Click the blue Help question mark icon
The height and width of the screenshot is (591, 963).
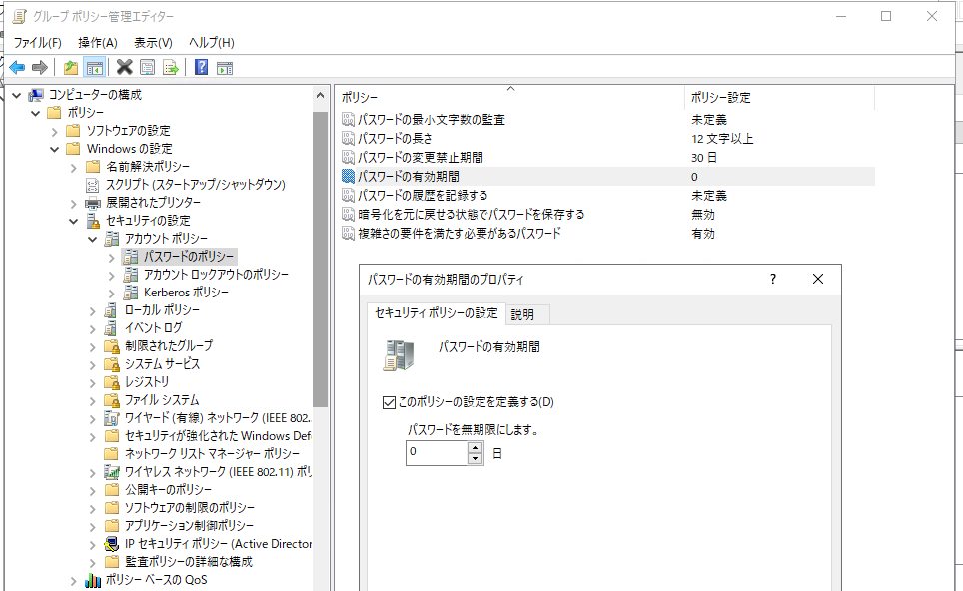point(201,67)
